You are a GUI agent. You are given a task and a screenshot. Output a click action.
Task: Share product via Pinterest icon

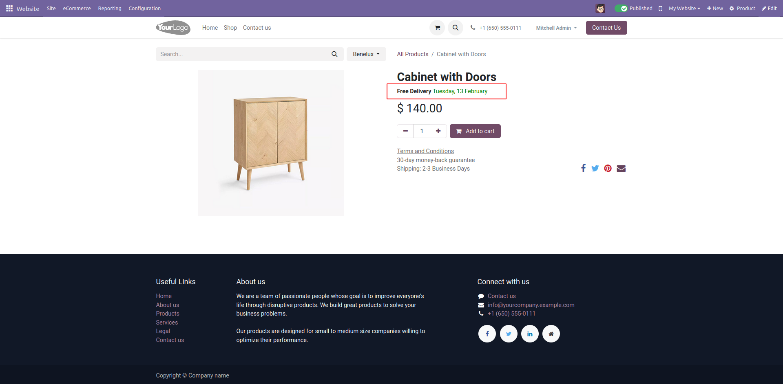coord(608,168)
